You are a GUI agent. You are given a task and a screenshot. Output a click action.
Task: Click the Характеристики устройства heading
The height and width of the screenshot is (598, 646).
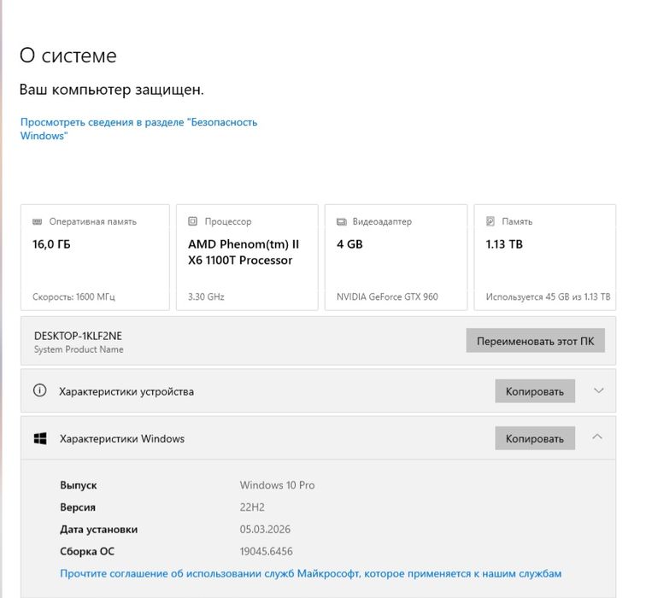(126, 391)
